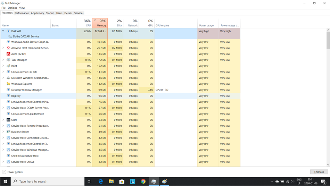Switch to the Performance tab
330x186 pixels.
pyautogui.click(x=22, y=13)
